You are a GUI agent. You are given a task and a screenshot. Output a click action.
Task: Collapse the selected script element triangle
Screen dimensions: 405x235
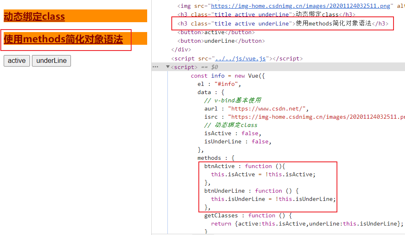[168, 67]
